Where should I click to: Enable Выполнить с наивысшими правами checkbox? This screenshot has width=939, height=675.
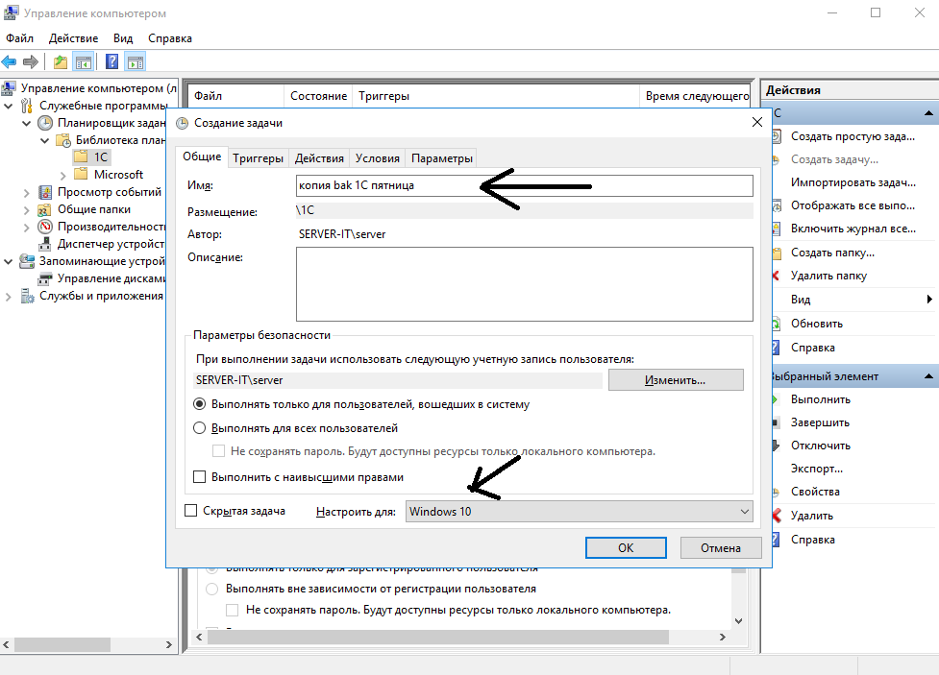click(x=199, y=477)
